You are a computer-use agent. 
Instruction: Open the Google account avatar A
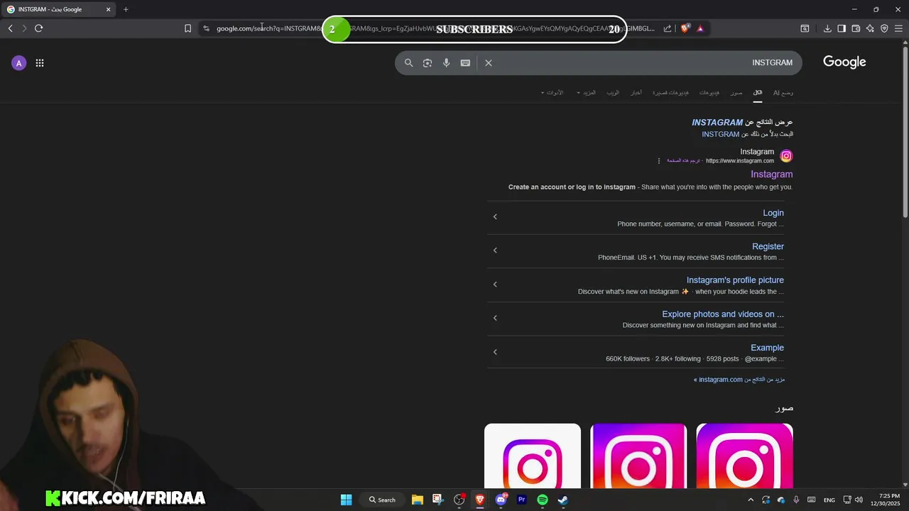[x=19, y=63]
